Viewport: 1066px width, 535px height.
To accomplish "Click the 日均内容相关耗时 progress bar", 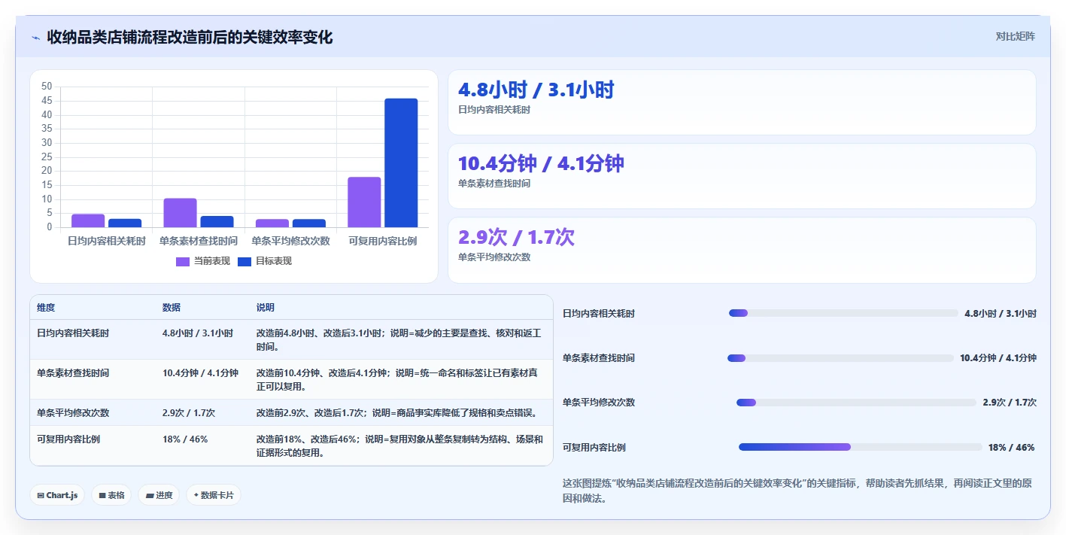I will tap(843, 313).
